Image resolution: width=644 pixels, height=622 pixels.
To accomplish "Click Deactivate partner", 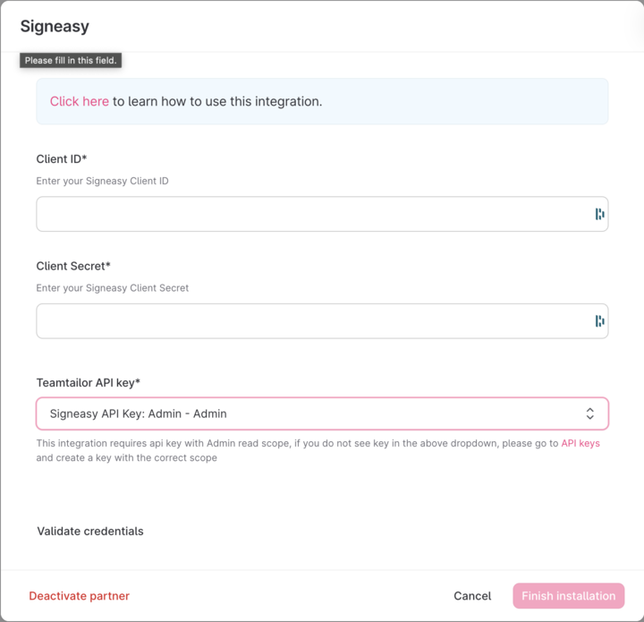I will [x=80, y=596].
